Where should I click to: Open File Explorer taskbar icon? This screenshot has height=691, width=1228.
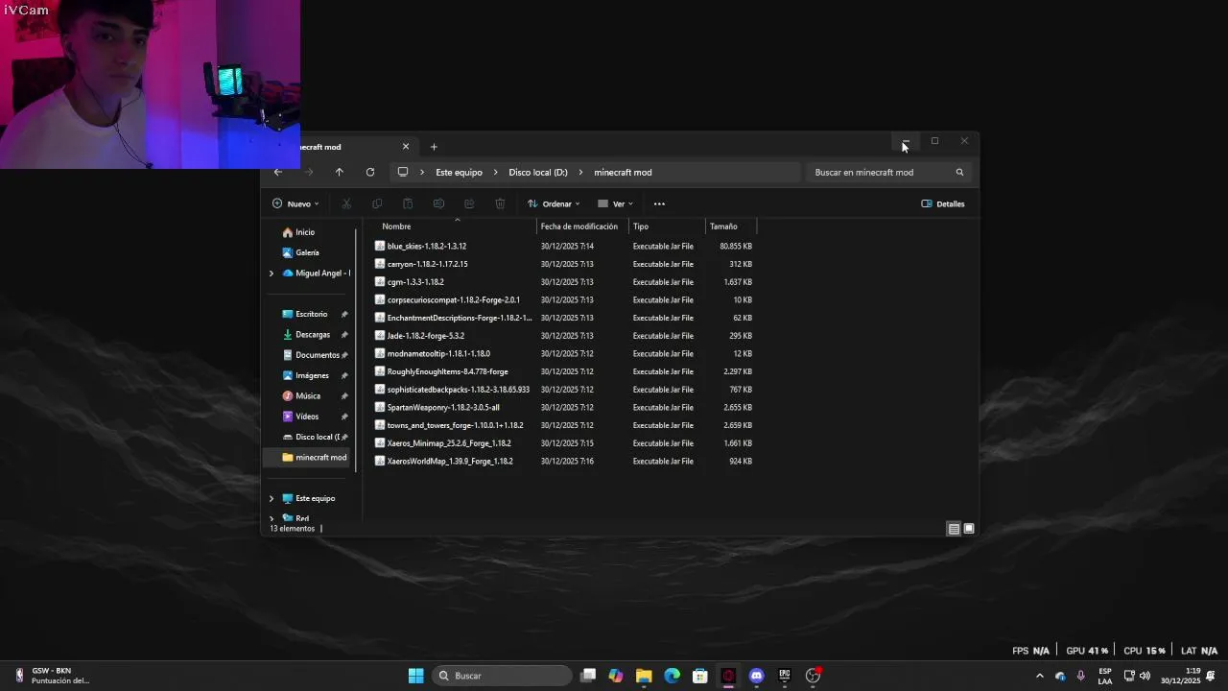644,676
